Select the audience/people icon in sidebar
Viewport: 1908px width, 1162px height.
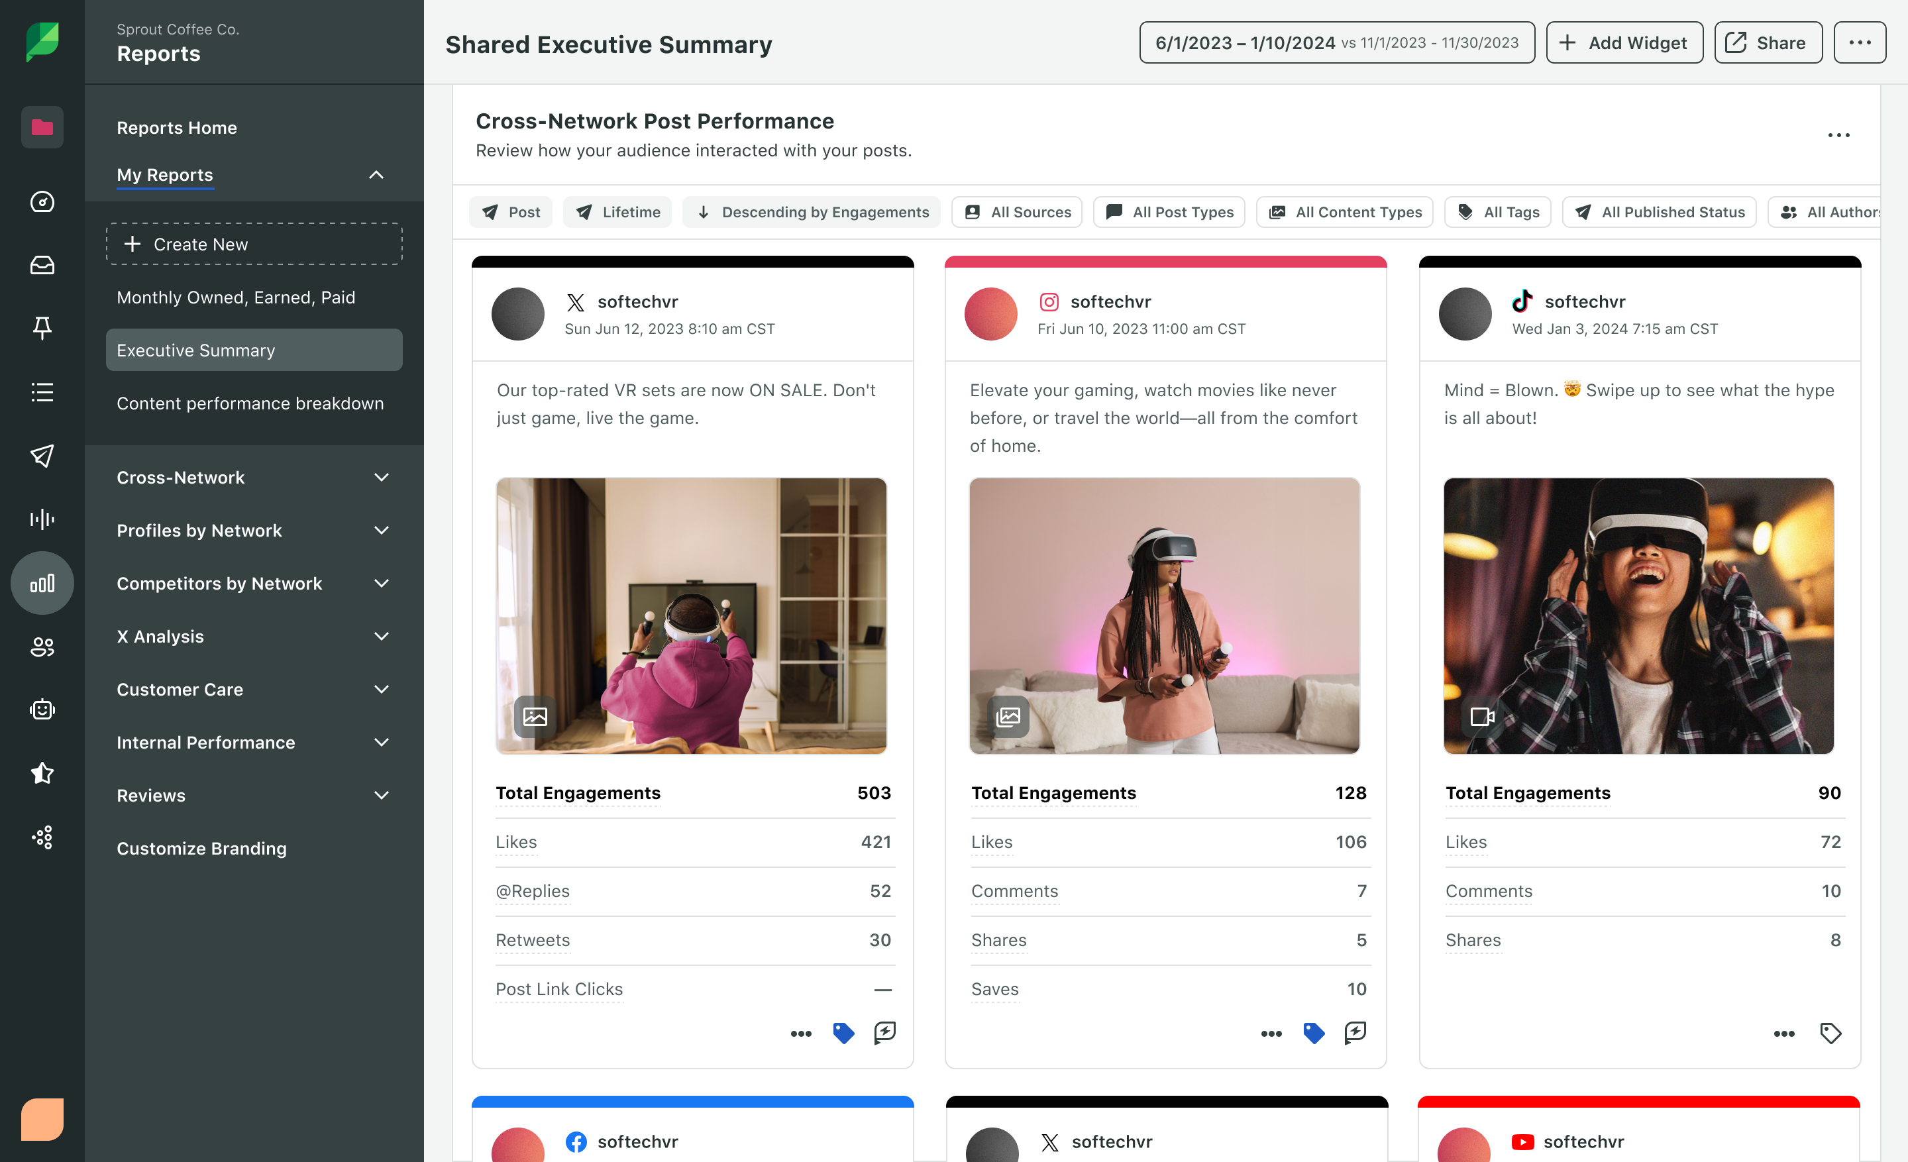(x=41, y=646)
